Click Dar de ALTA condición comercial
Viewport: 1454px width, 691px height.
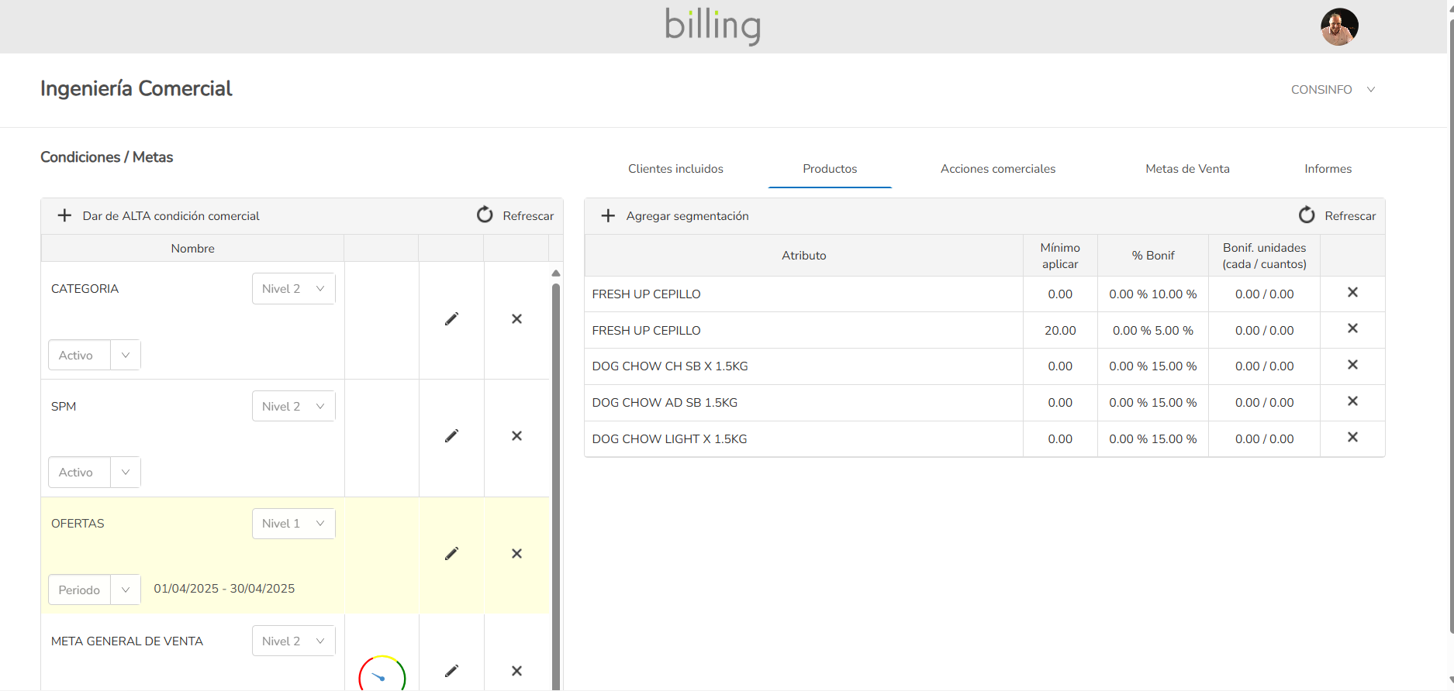click(171, 216)
